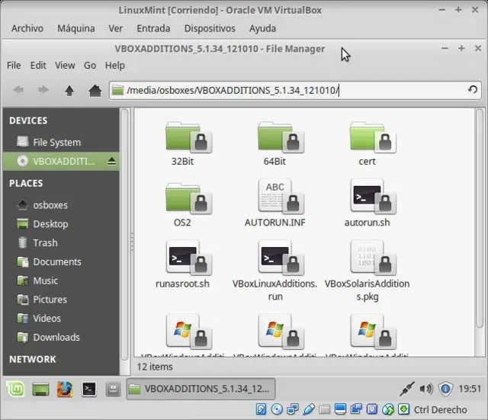Click VirtualBox hard disk activity icon
488x420 pixels.
click(x=261, y=409)
